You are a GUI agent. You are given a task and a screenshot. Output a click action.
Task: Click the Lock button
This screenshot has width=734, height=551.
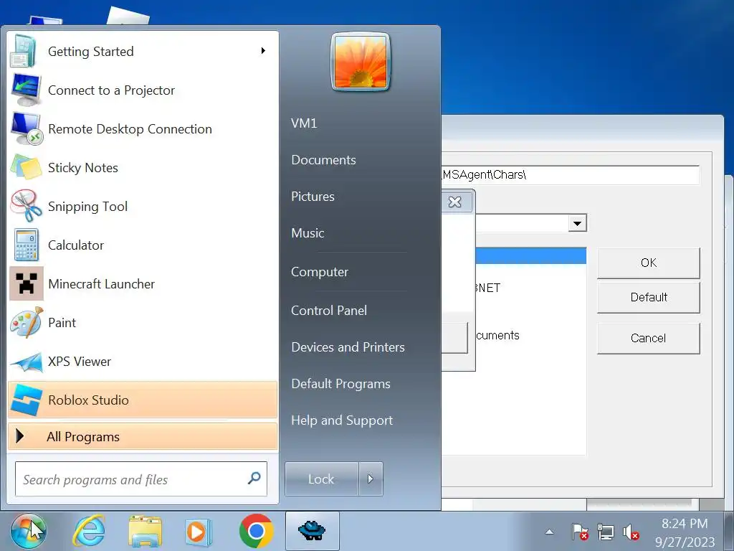(322, 479)
